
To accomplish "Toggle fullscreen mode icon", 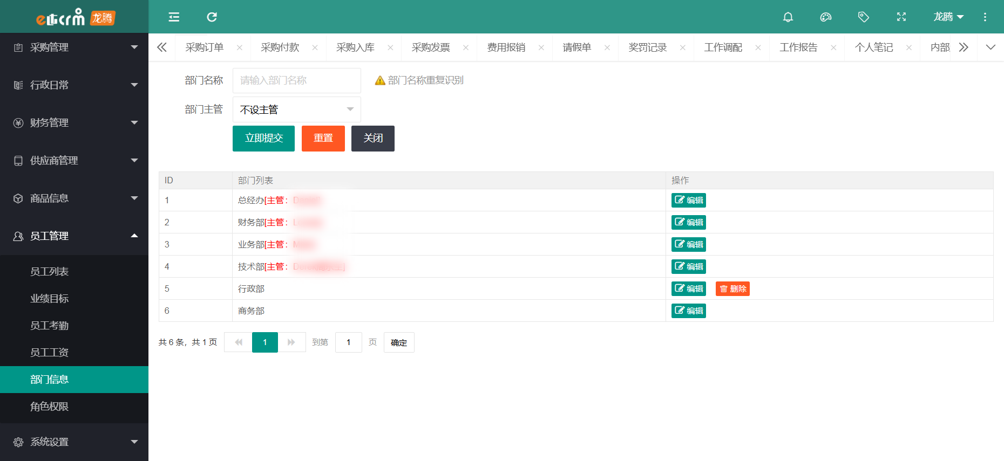I will (x=901, y=17).
